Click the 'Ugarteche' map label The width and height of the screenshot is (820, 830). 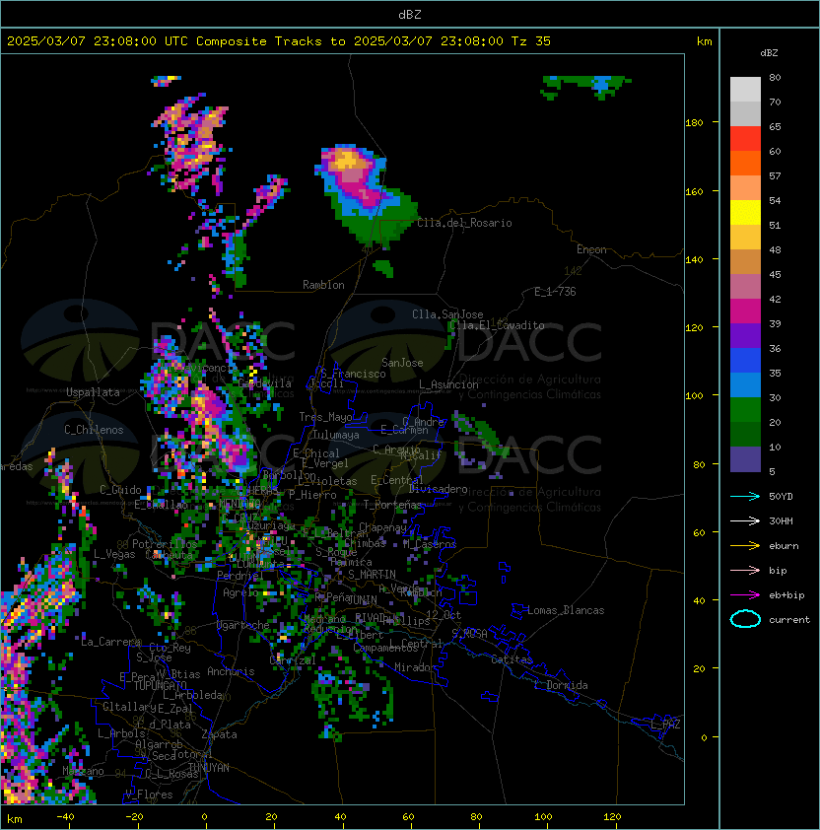(x=243, y=625)
